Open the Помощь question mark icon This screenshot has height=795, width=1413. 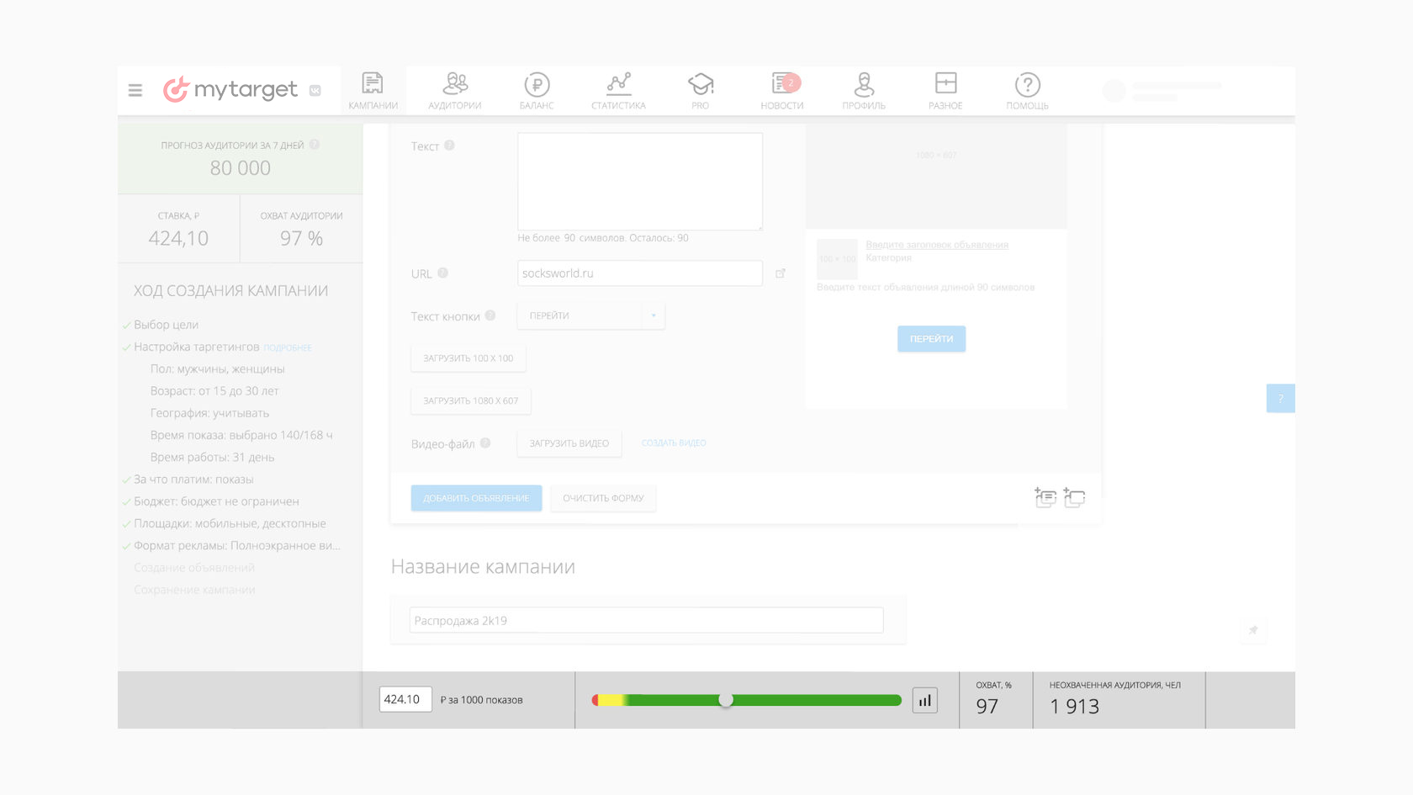click(1027, 90)
